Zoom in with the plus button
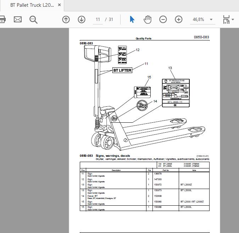 click(x=179, y=20)
